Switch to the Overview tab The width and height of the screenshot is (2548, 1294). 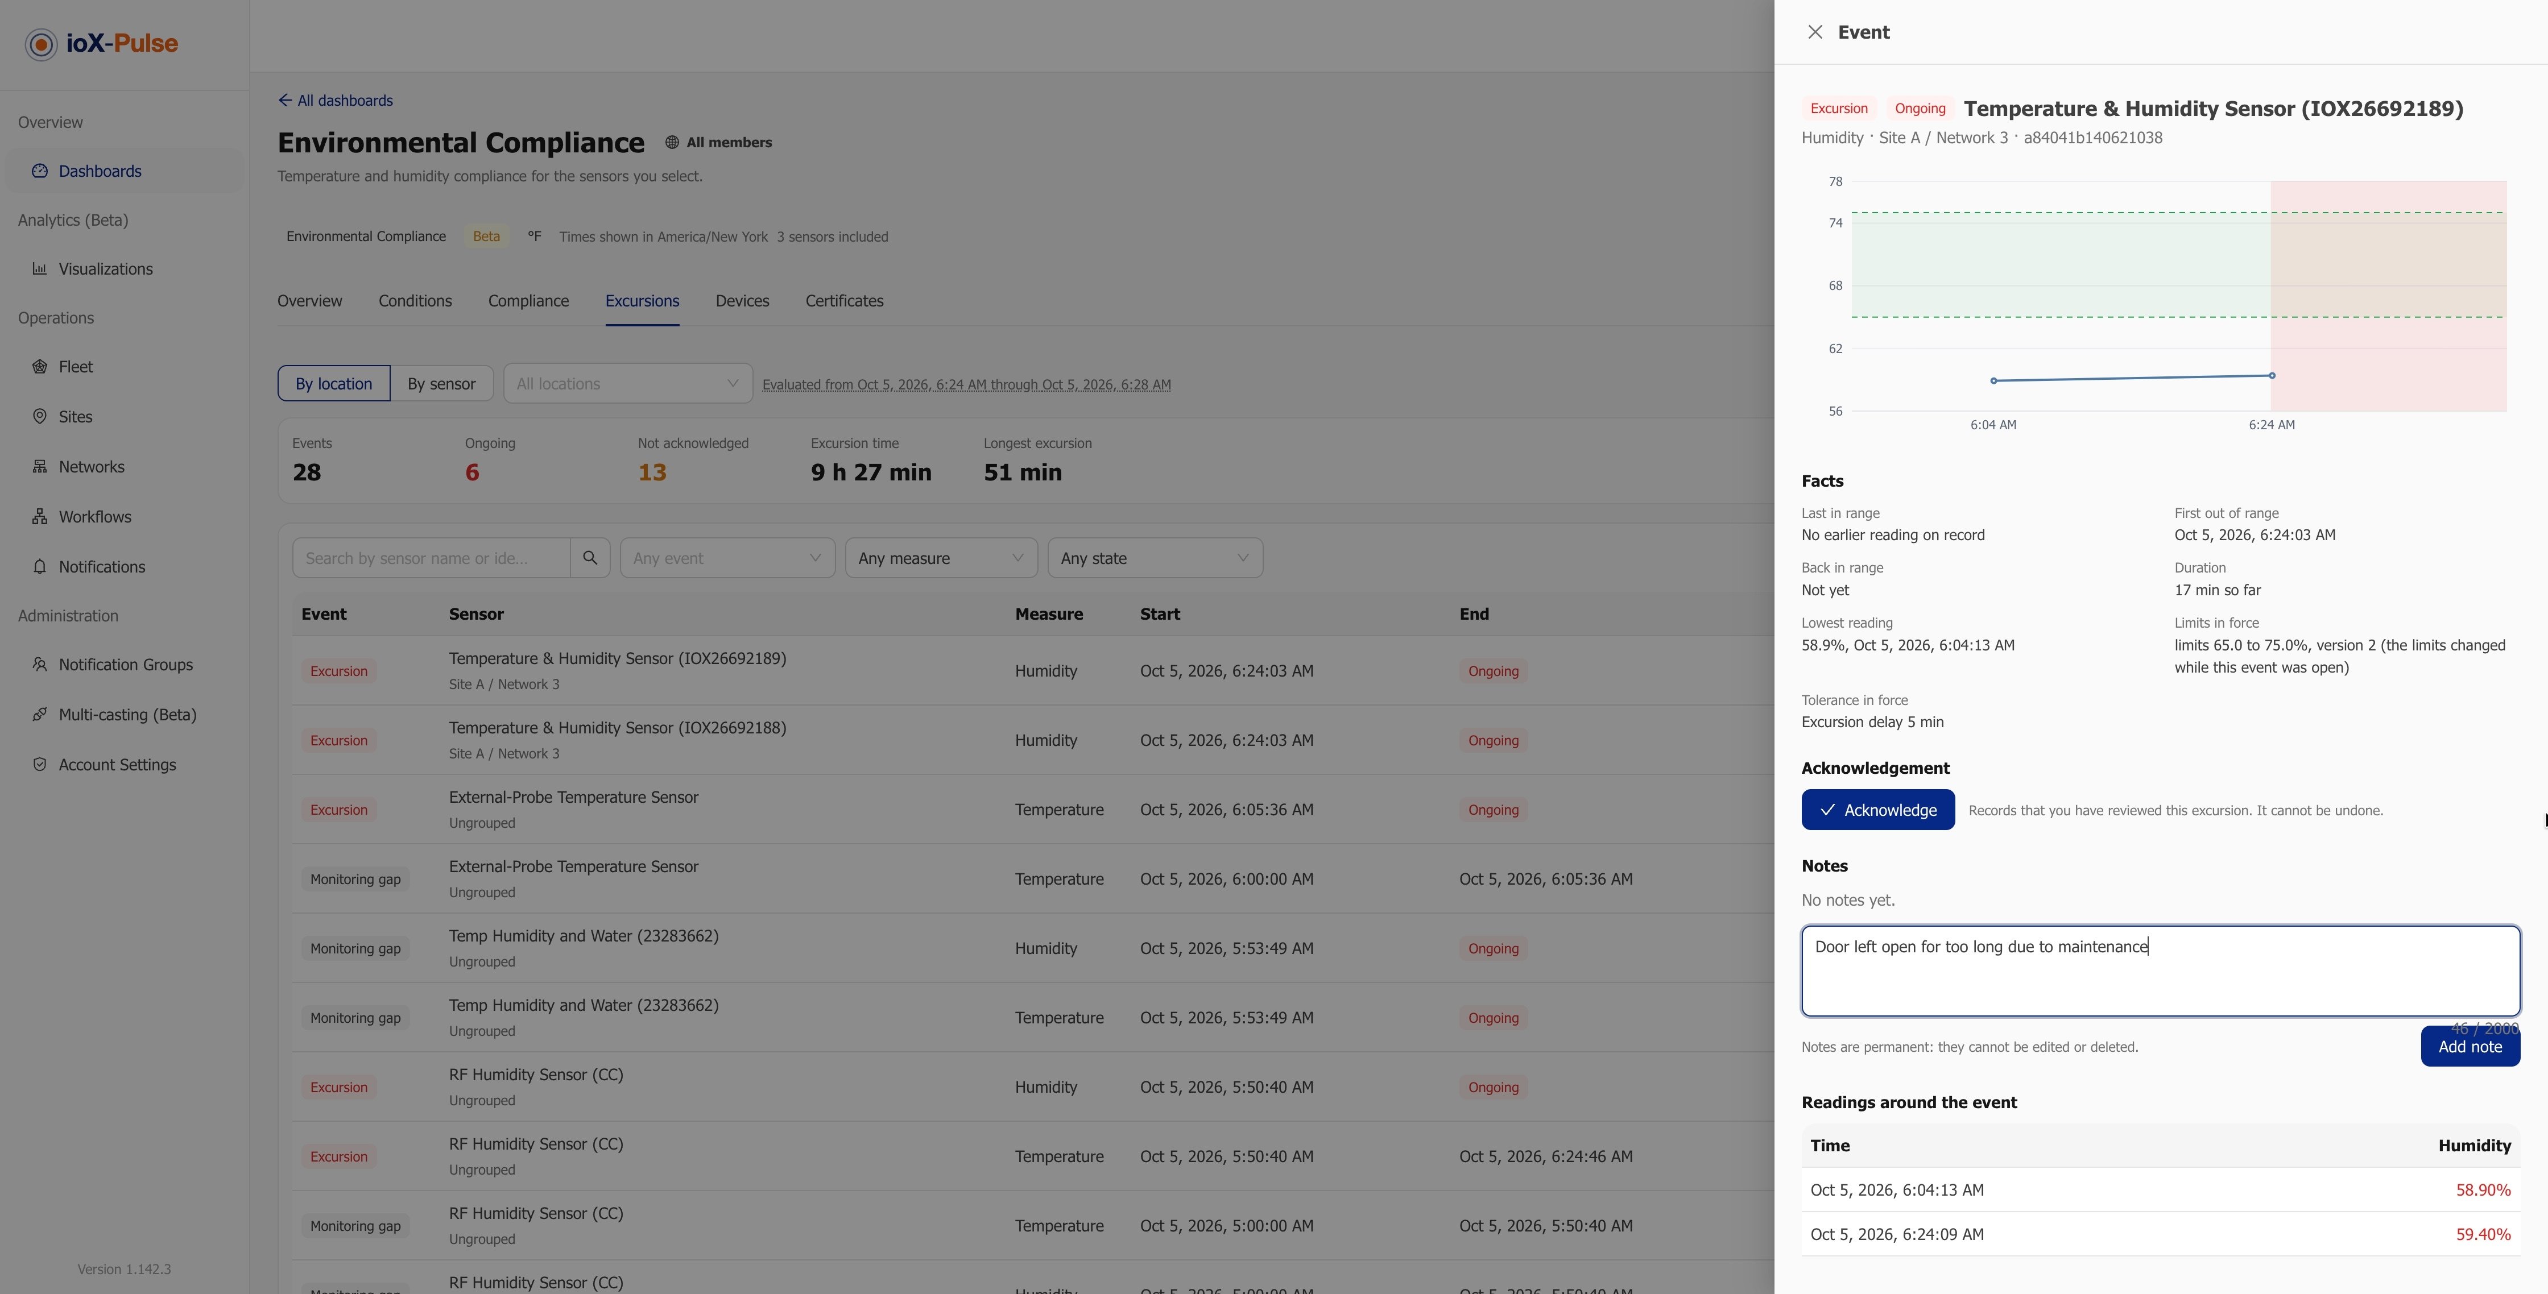(309, 301)
